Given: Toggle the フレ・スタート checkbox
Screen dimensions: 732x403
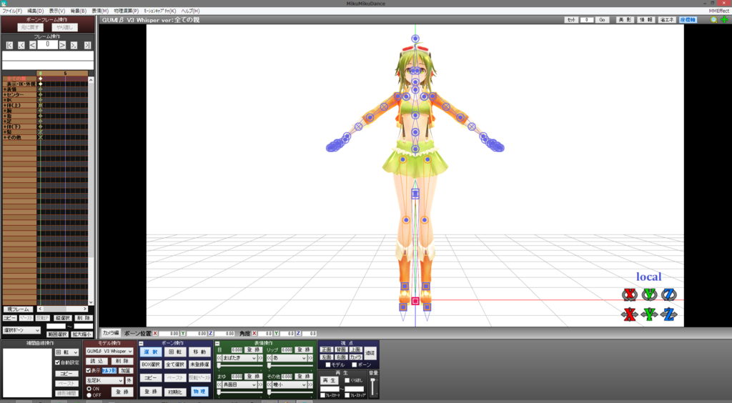Looking at the screenshot, I should (322, 396).
